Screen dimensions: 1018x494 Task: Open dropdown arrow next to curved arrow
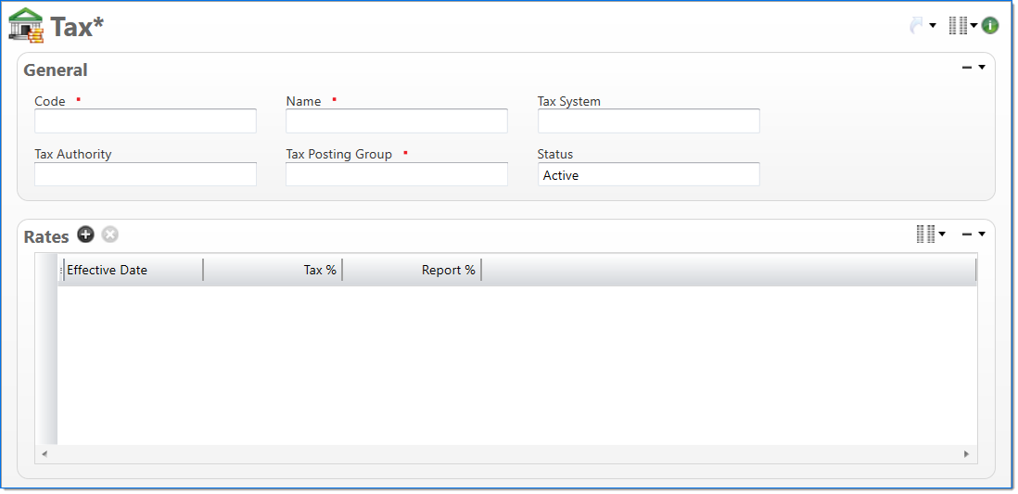[933, 26]
